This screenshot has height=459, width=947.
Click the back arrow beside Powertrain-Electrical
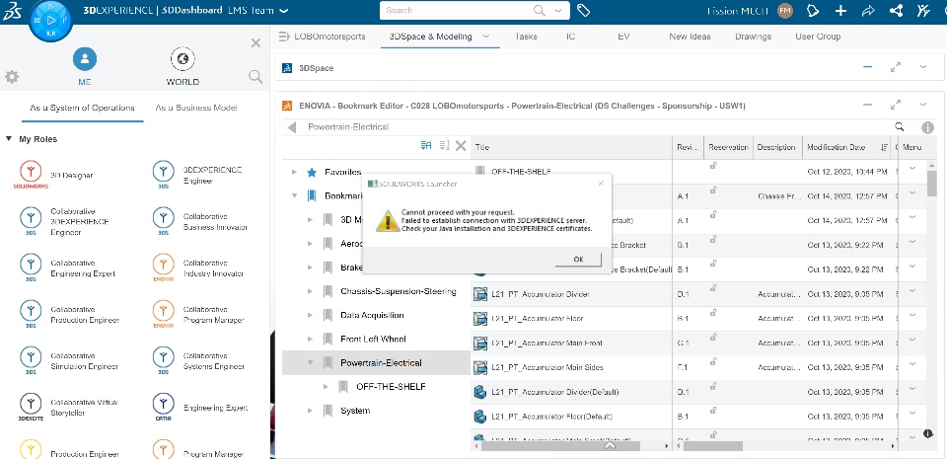(x=292, y=127)
